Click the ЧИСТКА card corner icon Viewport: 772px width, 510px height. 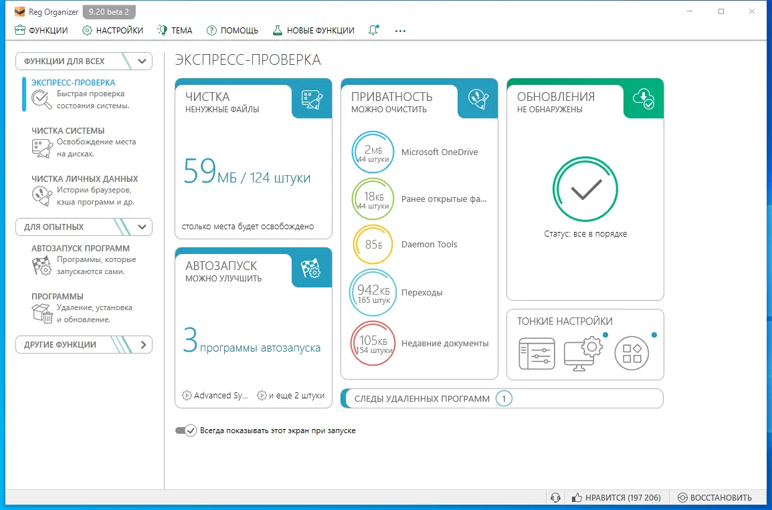pyautogui.click(x=312, y=100)
